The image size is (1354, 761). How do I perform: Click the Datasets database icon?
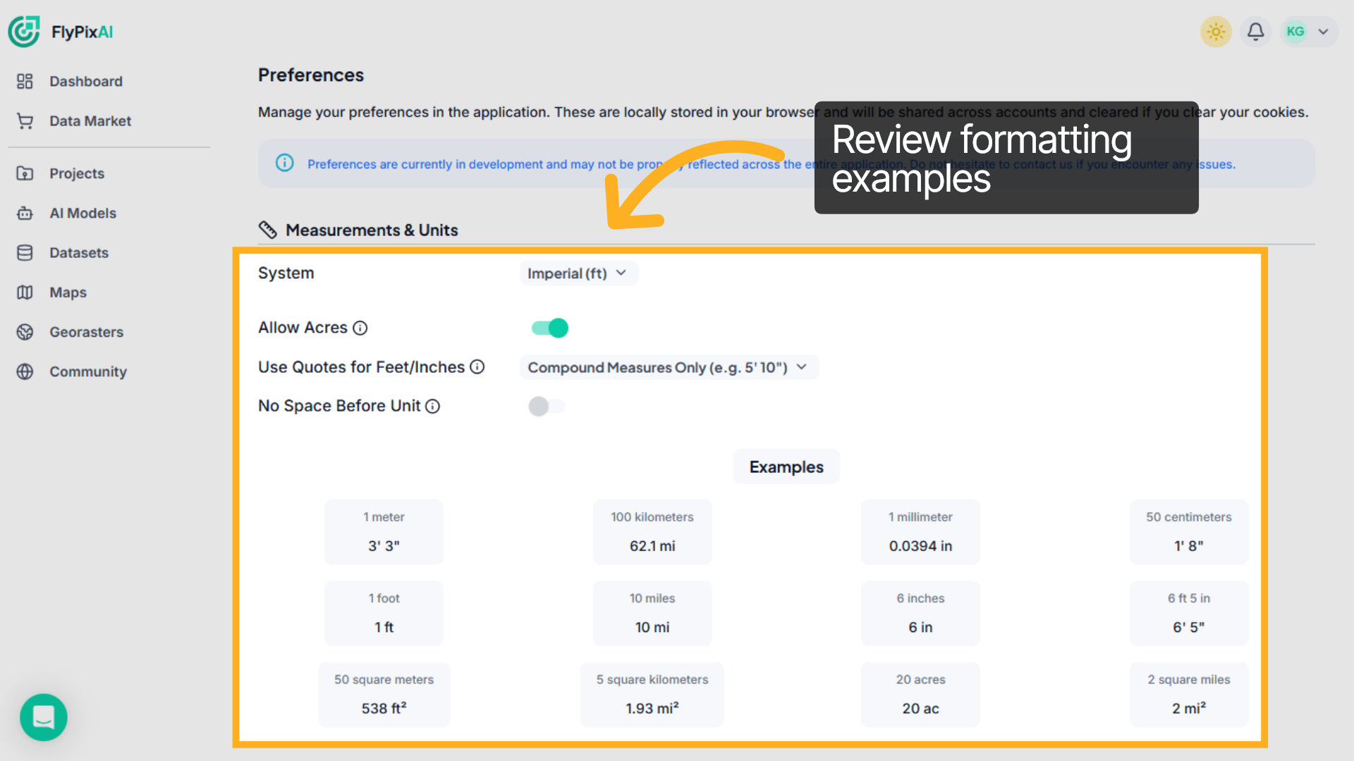point(25,253)
